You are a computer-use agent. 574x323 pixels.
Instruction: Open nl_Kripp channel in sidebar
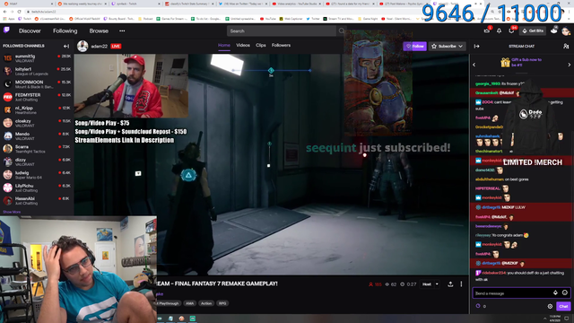(37, 109)
